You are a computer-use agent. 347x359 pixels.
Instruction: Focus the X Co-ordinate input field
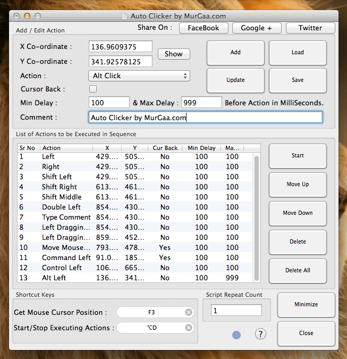click(x=121, y=47)
